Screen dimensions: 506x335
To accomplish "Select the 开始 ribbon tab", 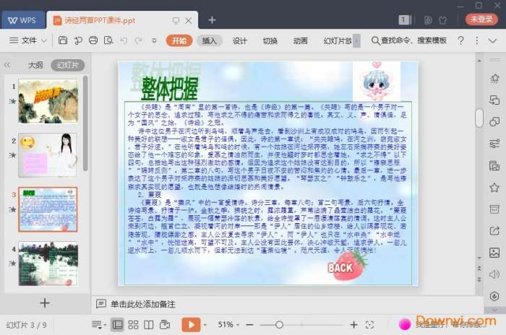I will pos(179,40).
